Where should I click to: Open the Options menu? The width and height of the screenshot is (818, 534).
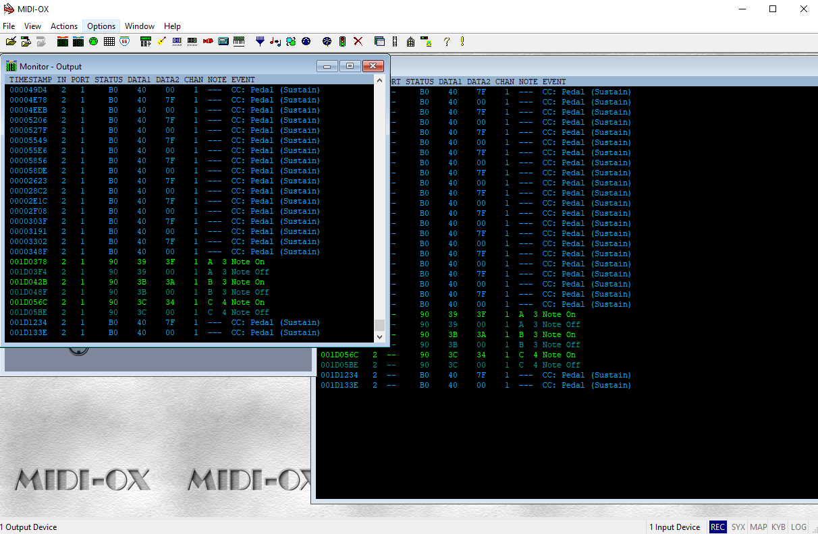tap(101, 26)
